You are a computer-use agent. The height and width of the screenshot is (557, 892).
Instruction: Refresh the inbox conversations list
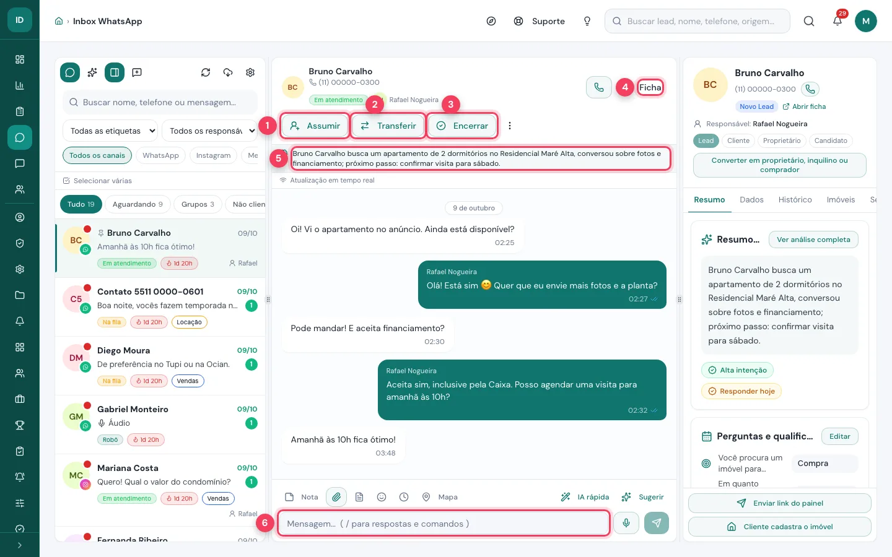click(206, 72)
